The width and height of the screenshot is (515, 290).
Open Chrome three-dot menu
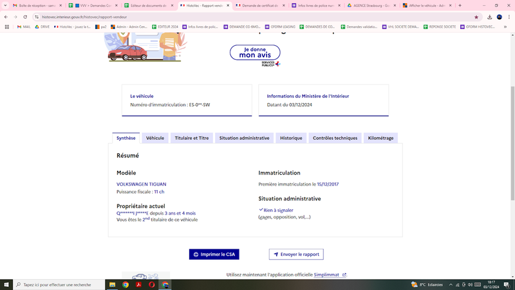(x=509, y=17)
